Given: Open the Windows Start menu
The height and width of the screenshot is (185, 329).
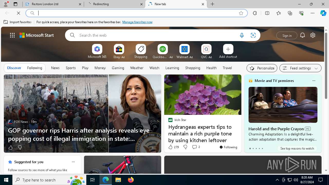Looking at the screenshot, I should [6, 180].
